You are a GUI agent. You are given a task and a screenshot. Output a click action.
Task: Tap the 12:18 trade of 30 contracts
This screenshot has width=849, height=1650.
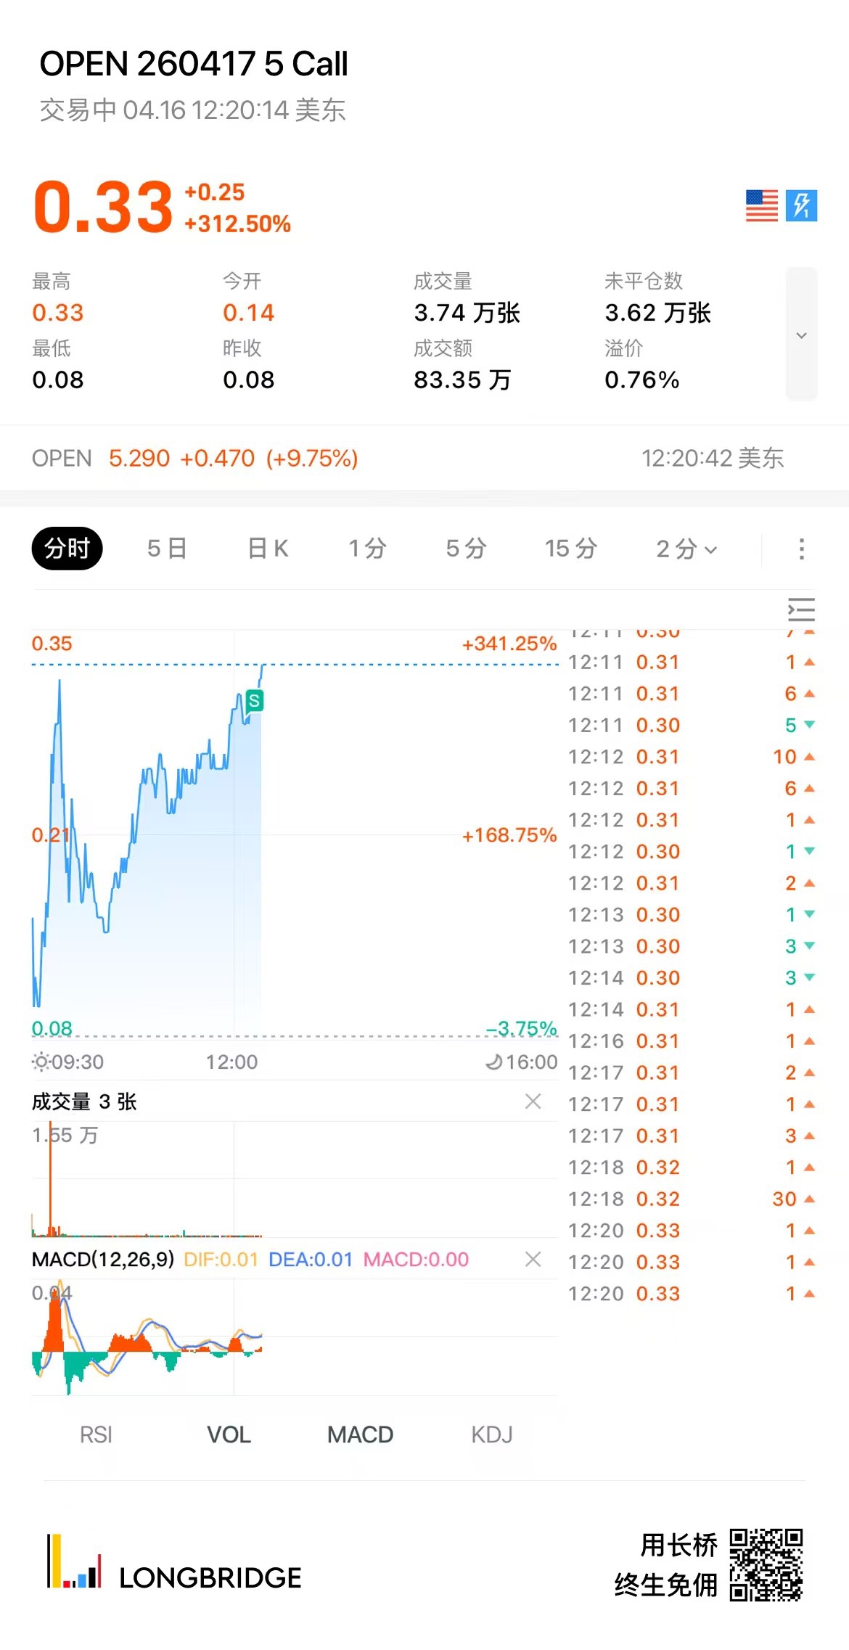click(x=691, y=1199)
